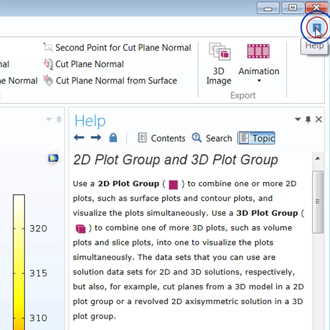Pin the Help window
Screen dimensions: 330x330
coord(308,119)
